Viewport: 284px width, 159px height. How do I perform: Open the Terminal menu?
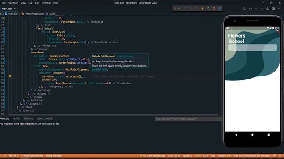click(x=46, y=3)
